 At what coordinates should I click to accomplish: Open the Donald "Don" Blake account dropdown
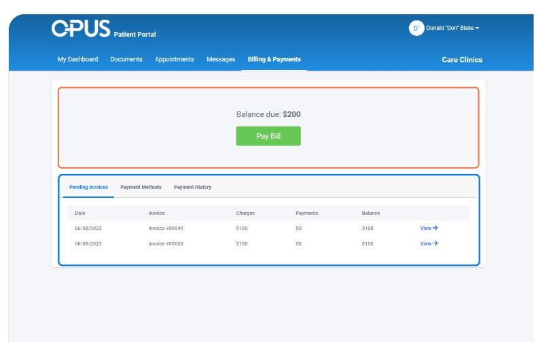click(x=452, y=28)
